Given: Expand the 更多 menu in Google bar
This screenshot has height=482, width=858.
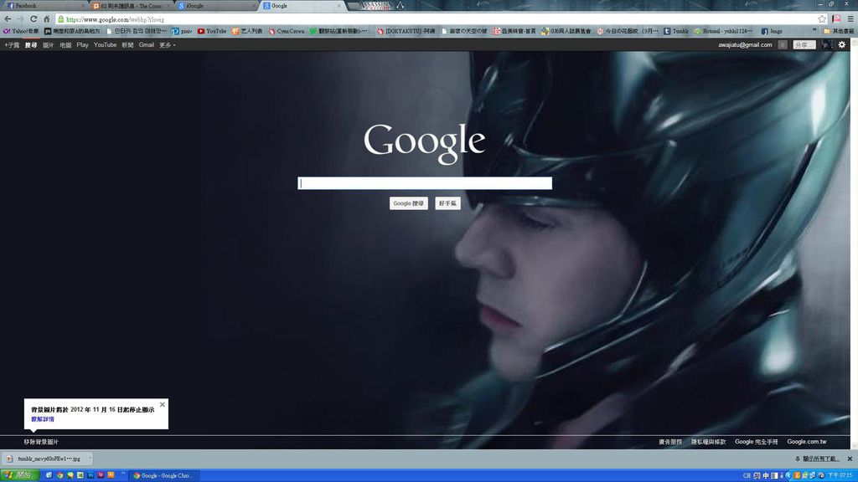Looking at the screenshot, I should click(x=167, y=45).
